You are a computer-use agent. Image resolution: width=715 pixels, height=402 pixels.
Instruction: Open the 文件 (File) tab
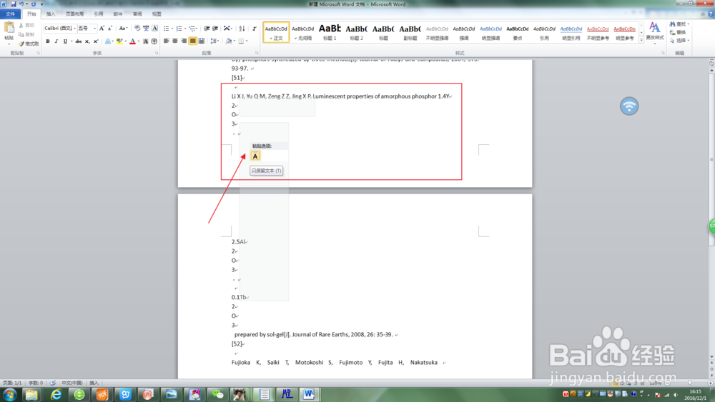11,14
